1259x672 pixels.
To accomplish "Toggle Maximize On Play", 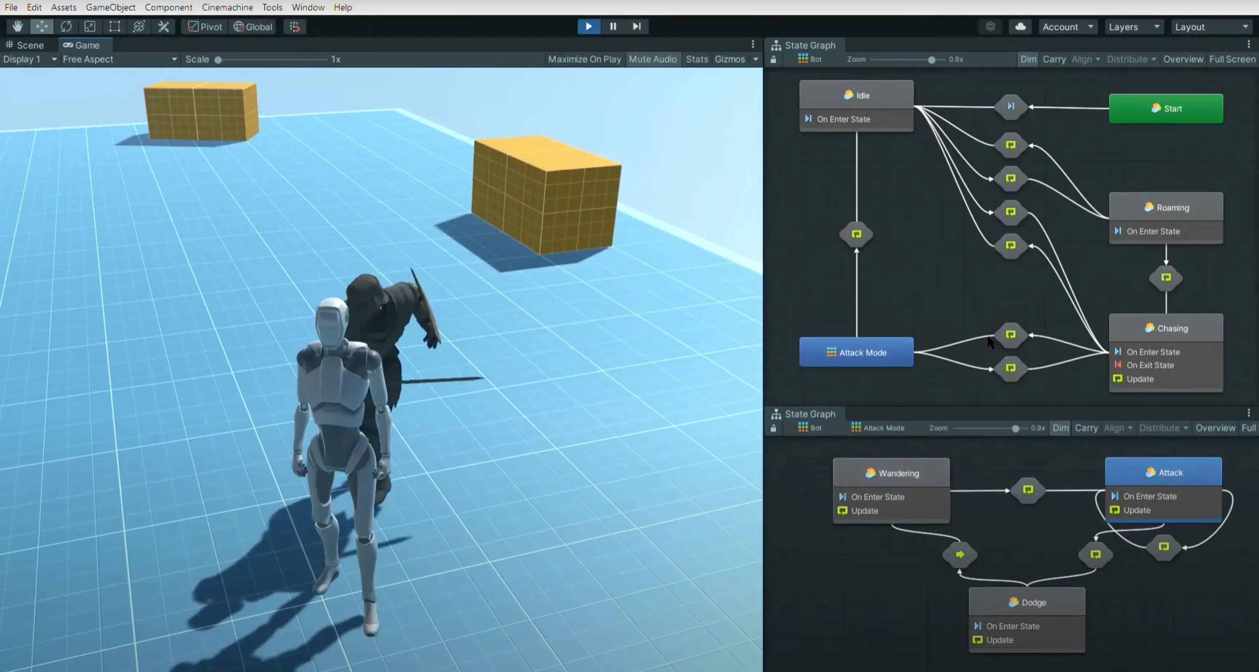I will pos(584,59).
